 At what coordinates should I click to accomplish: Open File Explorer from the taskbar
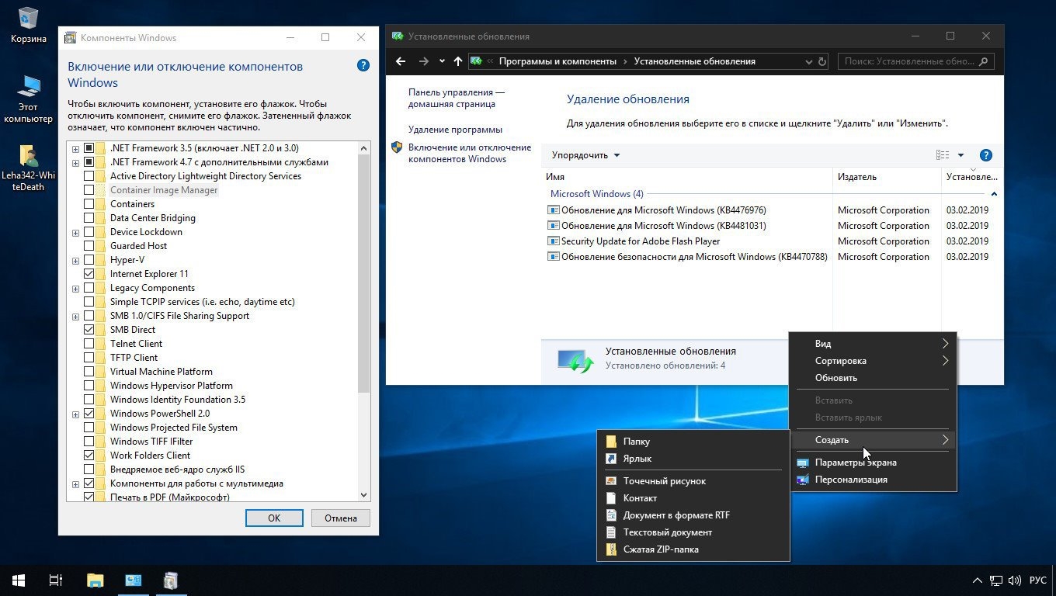click(x=95, y=580)
